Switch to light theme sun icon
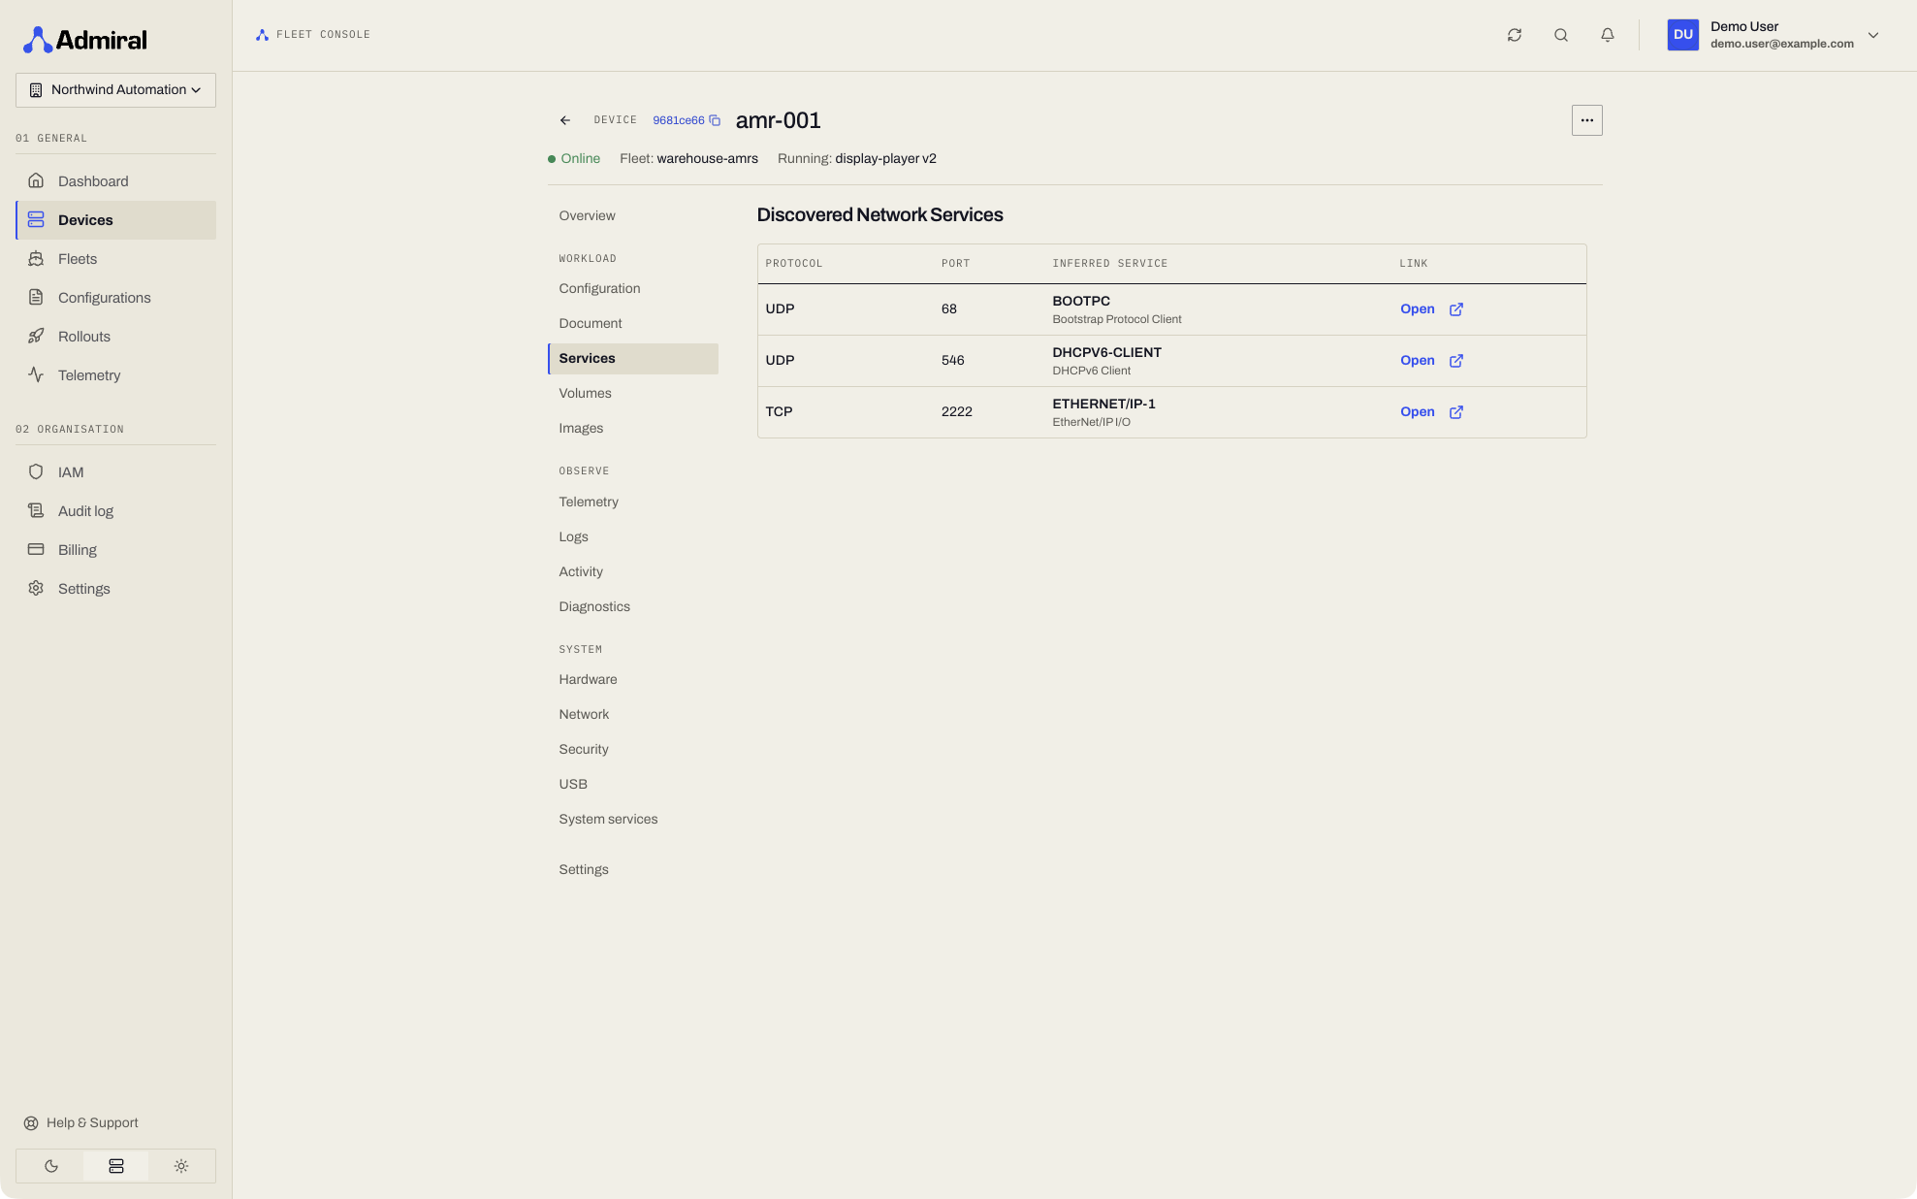This screenshot has height=1199, width=1917. [181, 1166]
